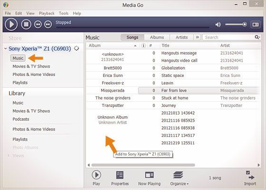This screenshot has width=266, height=190.
Task: Click the large Play button in the player bar
Action: pos(11,24)
